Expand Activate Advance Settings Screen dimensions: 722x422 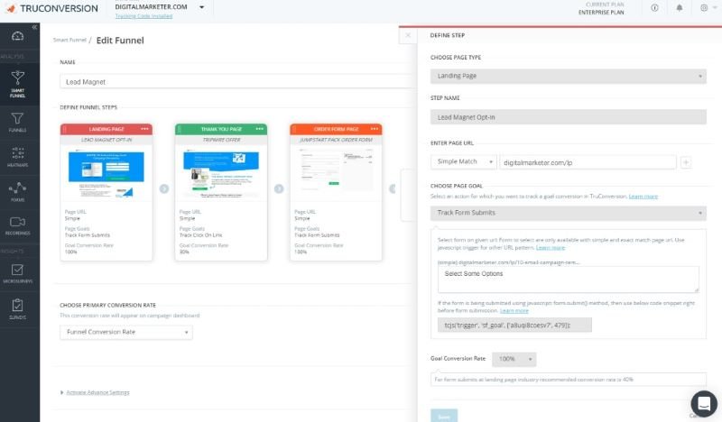pos(96,392)
